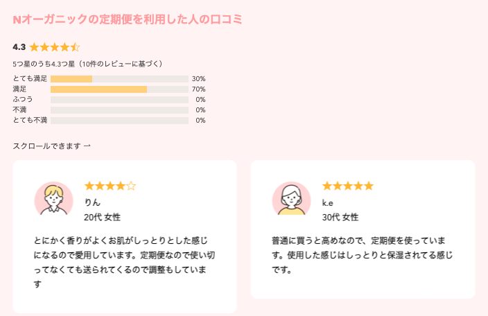Click k.e's dark-haired avatar icon

(292, 198)
